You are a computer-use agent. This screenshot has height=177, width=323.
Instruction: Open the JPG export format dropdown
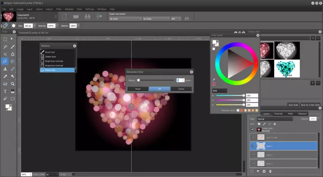176,19
